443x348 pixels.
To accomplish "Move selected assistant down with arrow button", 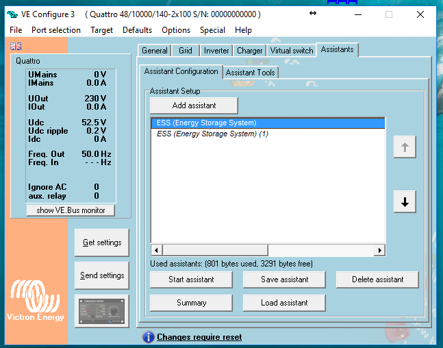I will point(405,201).
